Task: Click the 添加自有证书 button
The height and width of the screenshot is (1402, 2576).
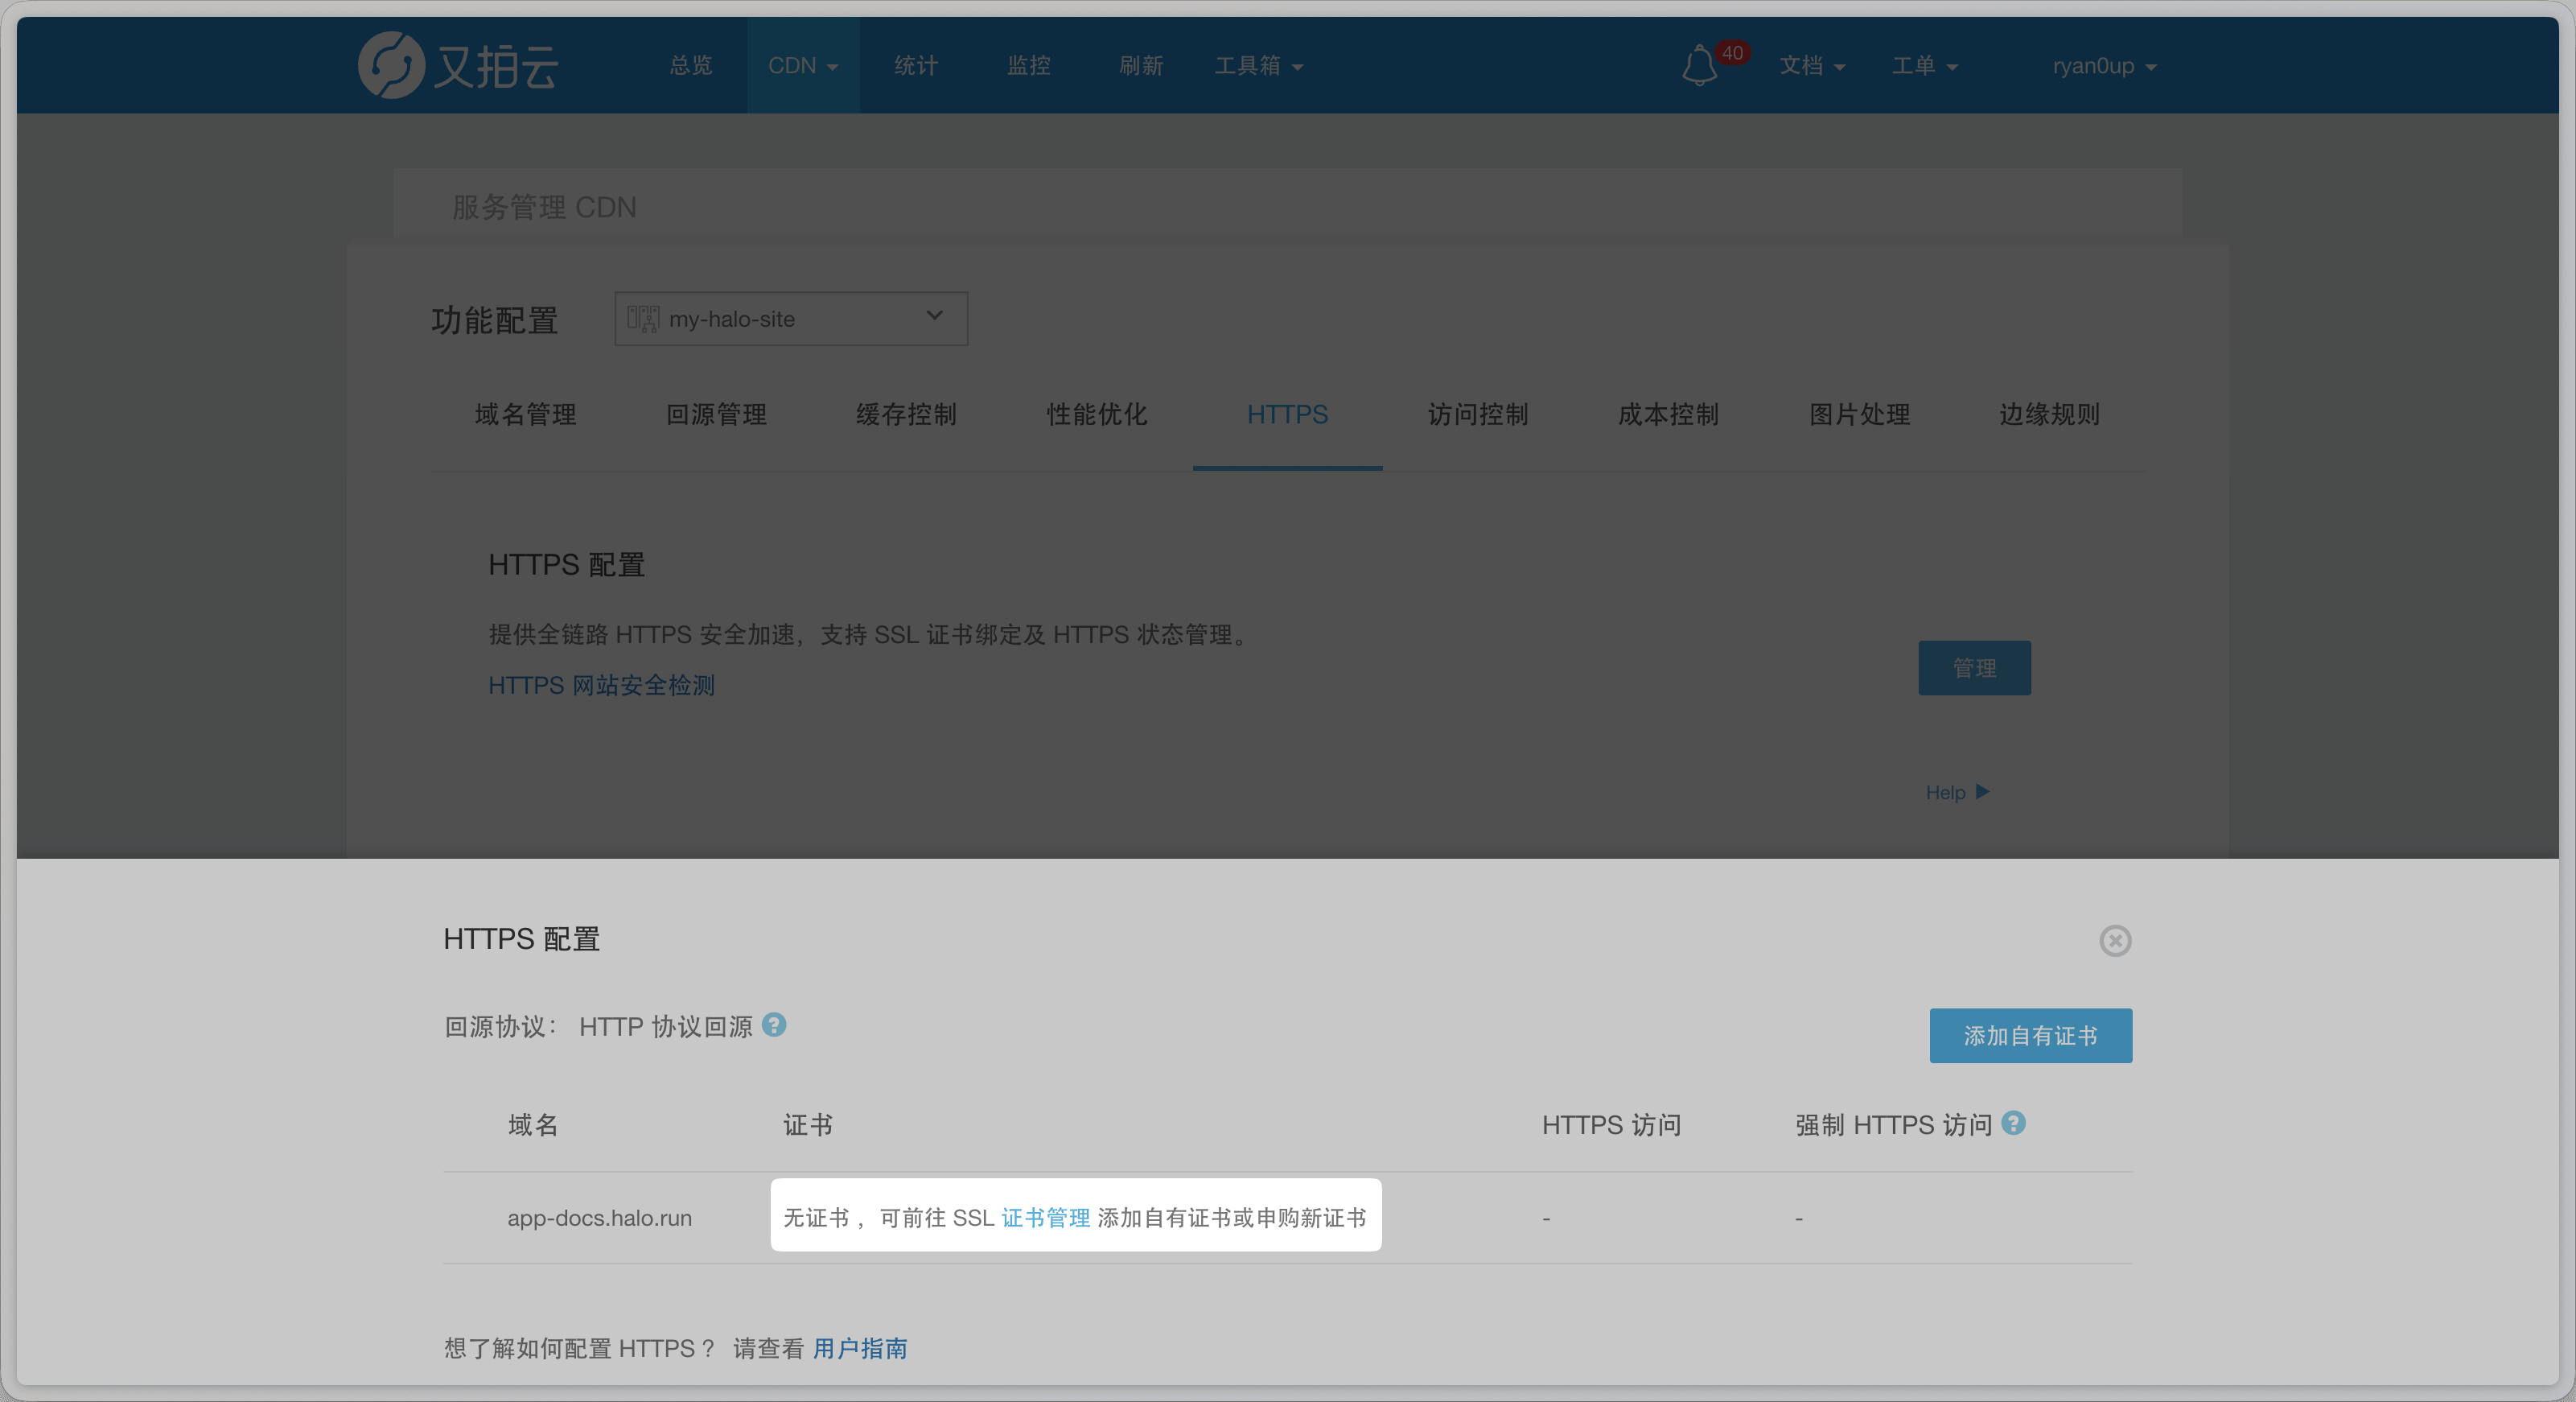Action: (x=2030, y=1036)
